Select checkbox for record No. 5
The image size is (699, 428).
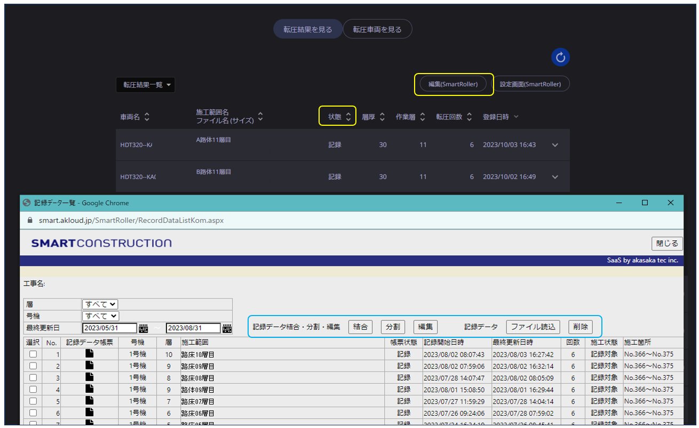33,401
